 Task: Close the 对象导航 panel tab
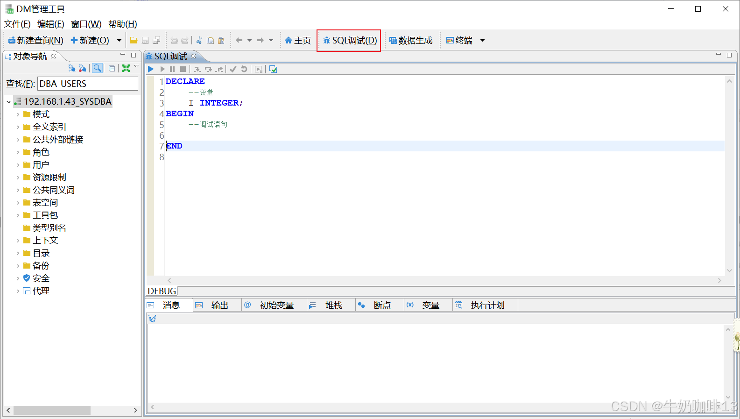[x=53, y=56]
